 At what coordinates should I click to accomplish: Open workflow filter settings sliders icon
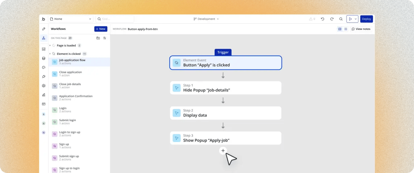click(105, 38)
